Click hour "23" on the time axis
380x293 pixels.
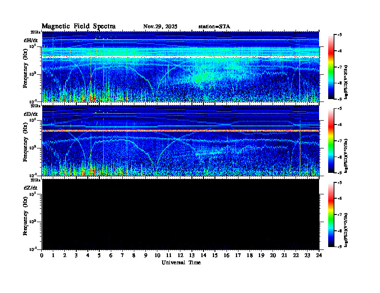pos(308,256)
